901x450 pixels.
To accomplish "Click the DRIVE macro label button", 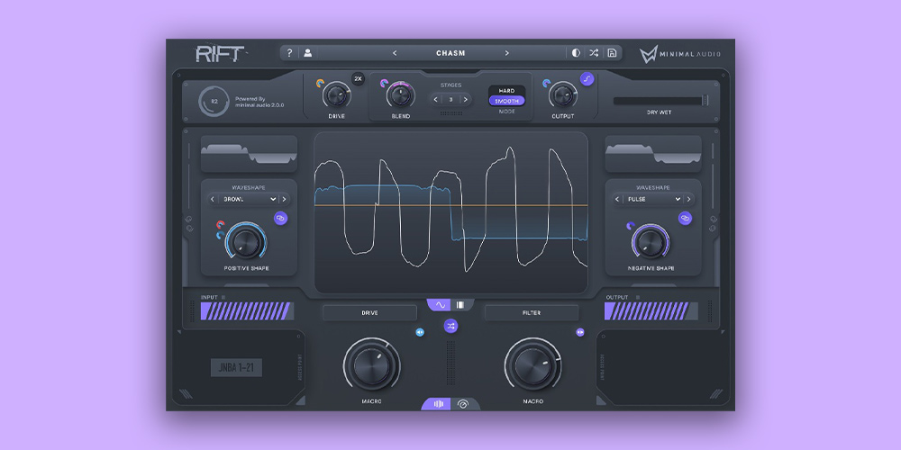I will (x=369, y=312).
